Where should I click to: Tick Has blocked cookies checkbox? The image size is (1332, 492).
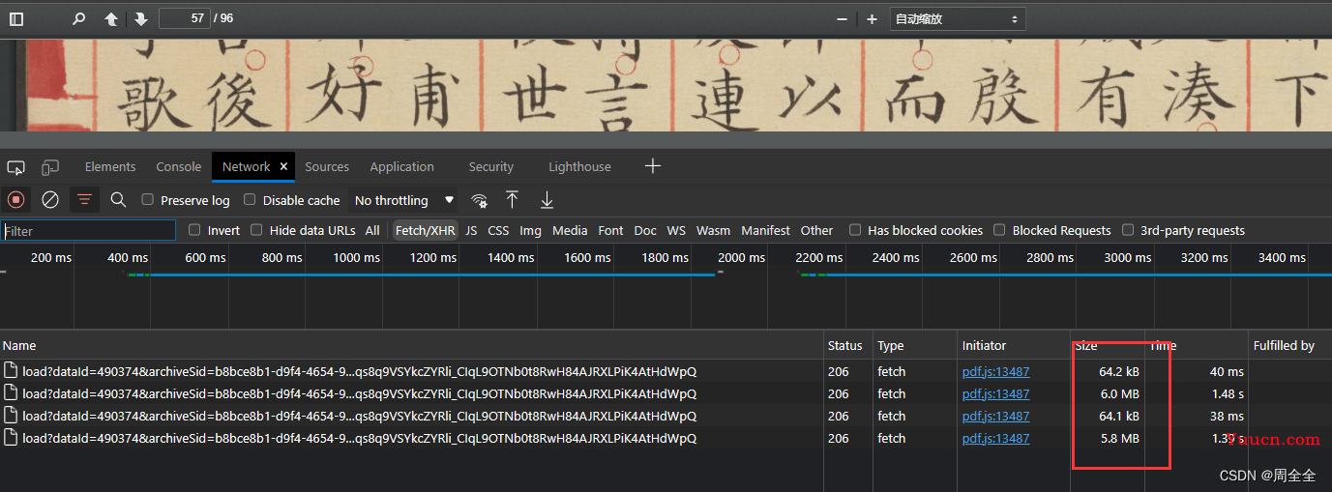click(x=855, y=230)
